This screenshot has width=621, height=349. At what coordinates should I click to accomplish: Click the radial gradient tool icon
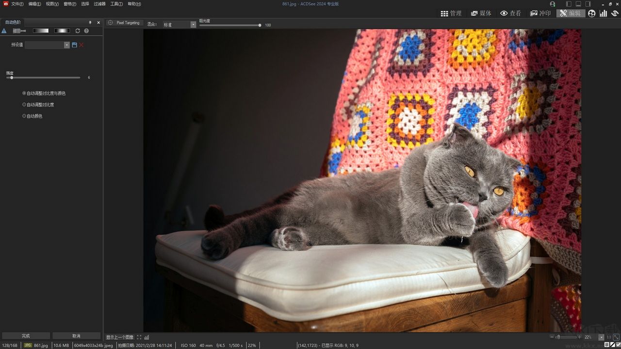click(62, 31)
